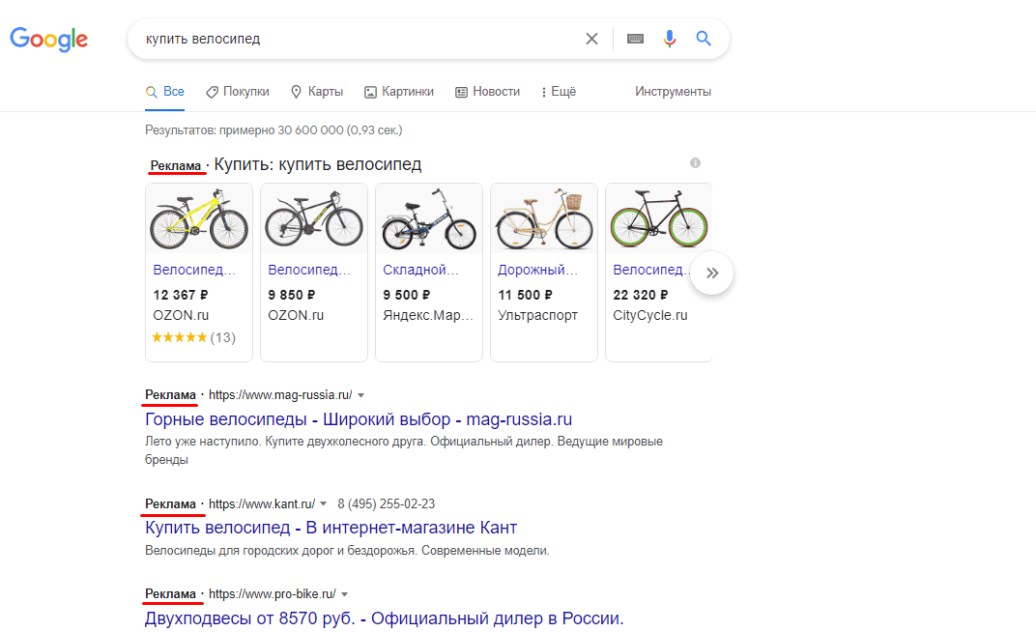Image resolution: width=1036 pixels, height=632 pixels.
Task: Click the Google logo
Action: tap(48, 39)
